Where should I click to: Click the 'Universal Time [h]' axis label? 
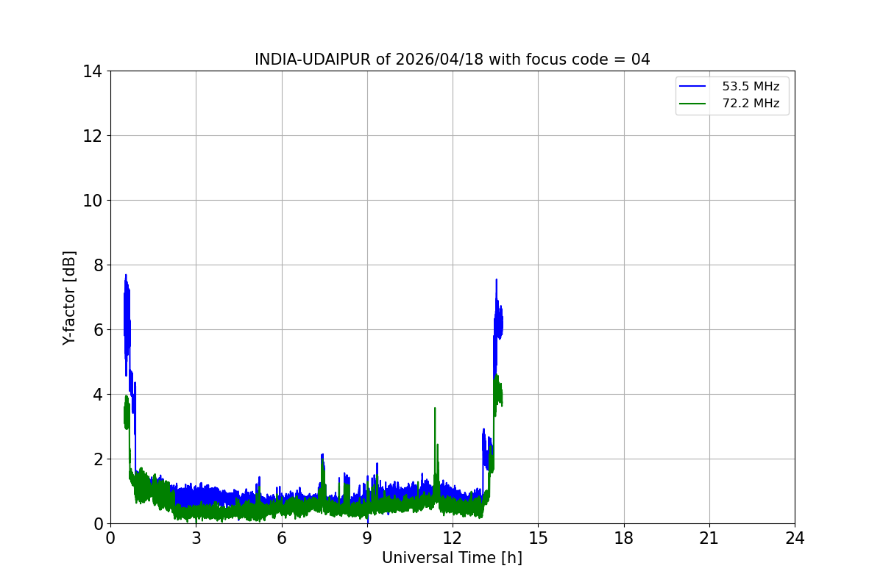452,558
